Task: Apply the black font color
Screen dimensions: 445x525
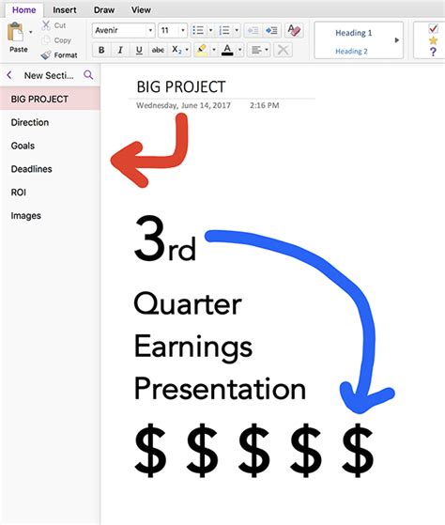Action: point(227,50)
